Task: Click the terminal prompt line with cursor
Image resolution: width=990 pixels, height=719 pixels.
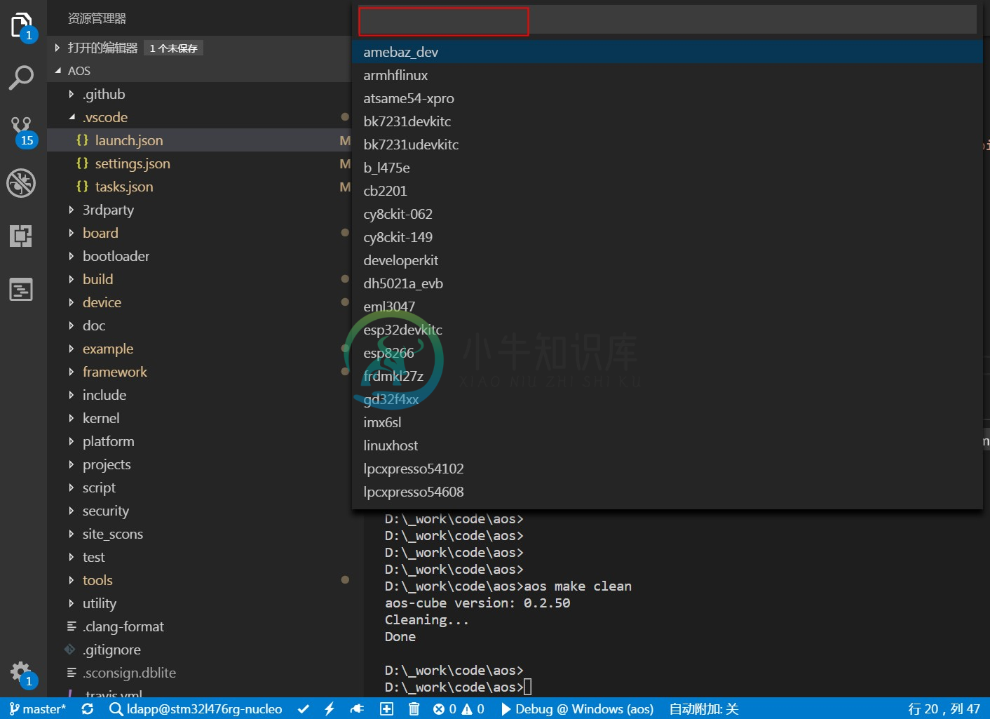Action: click(x=459, y=687)
